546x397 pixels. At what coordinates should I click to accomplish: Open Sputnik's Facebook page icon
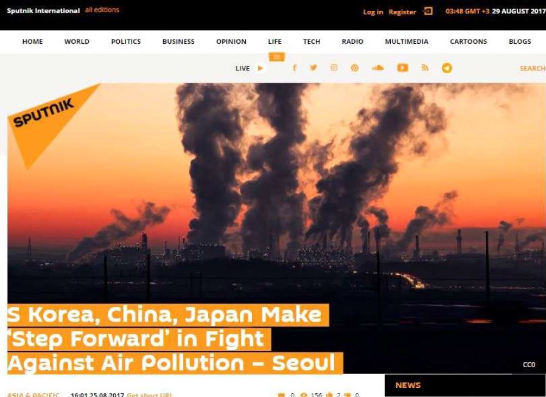pos(295,68)
